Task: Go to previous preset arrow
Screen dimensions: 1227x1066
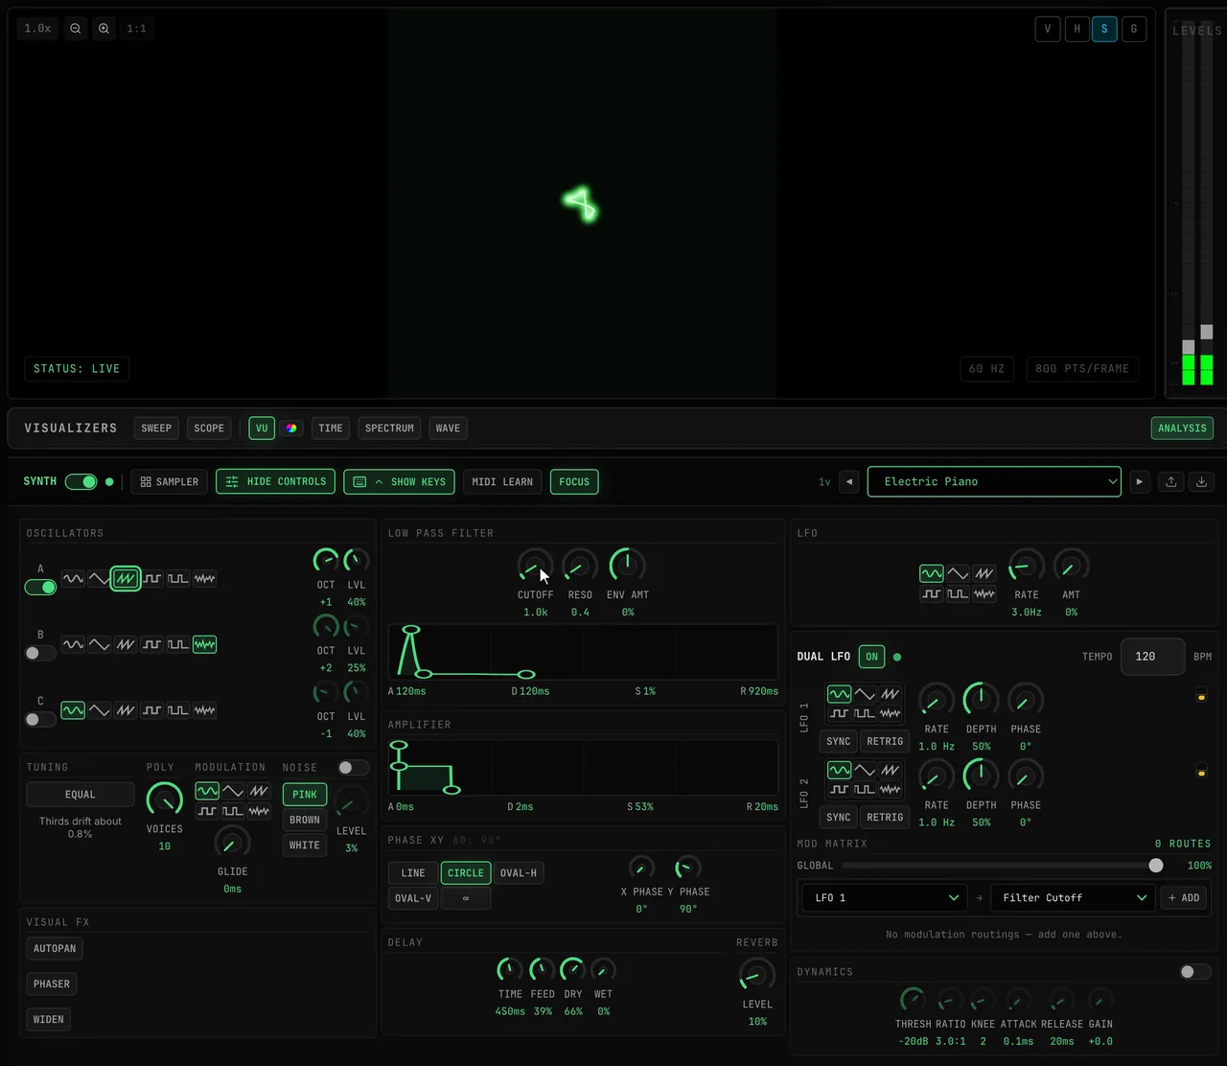Action: coord(848,482)
